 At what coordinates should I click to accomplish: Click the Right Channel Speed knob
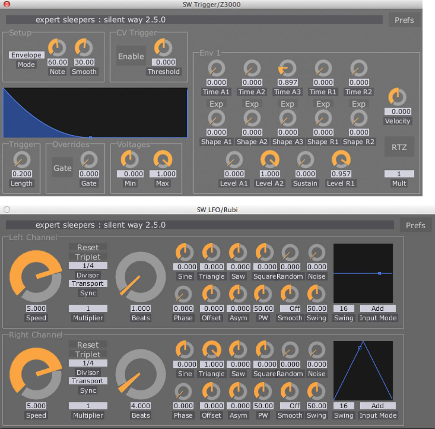click(x=36, y=373)
